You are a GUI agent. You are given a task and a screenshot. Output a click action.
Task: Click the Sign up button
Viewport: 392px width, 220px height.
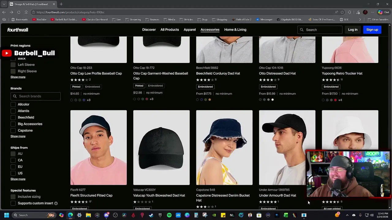(x=372, y=30)
